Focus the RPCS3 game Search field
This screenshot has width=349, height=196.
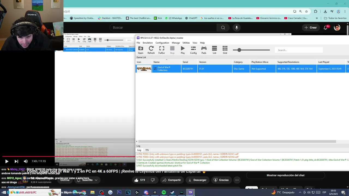[x=299, y=50]
